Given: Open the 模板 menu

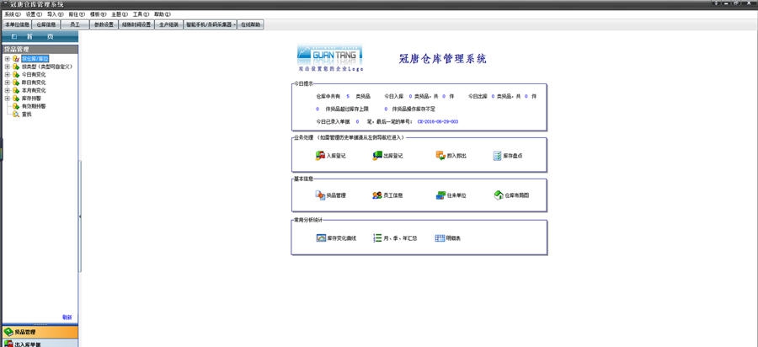Looking at the screenshot, I should pos(99,14).
